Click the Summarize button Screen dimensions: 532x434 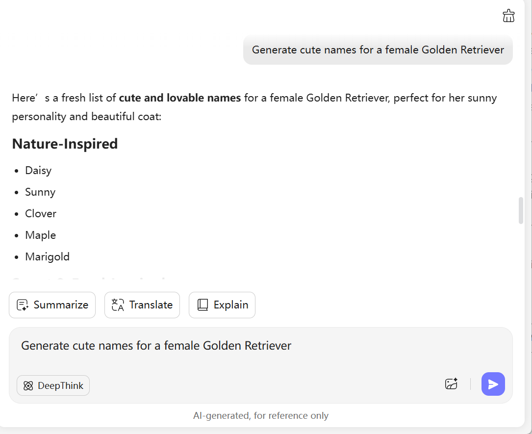click(52, 305)
